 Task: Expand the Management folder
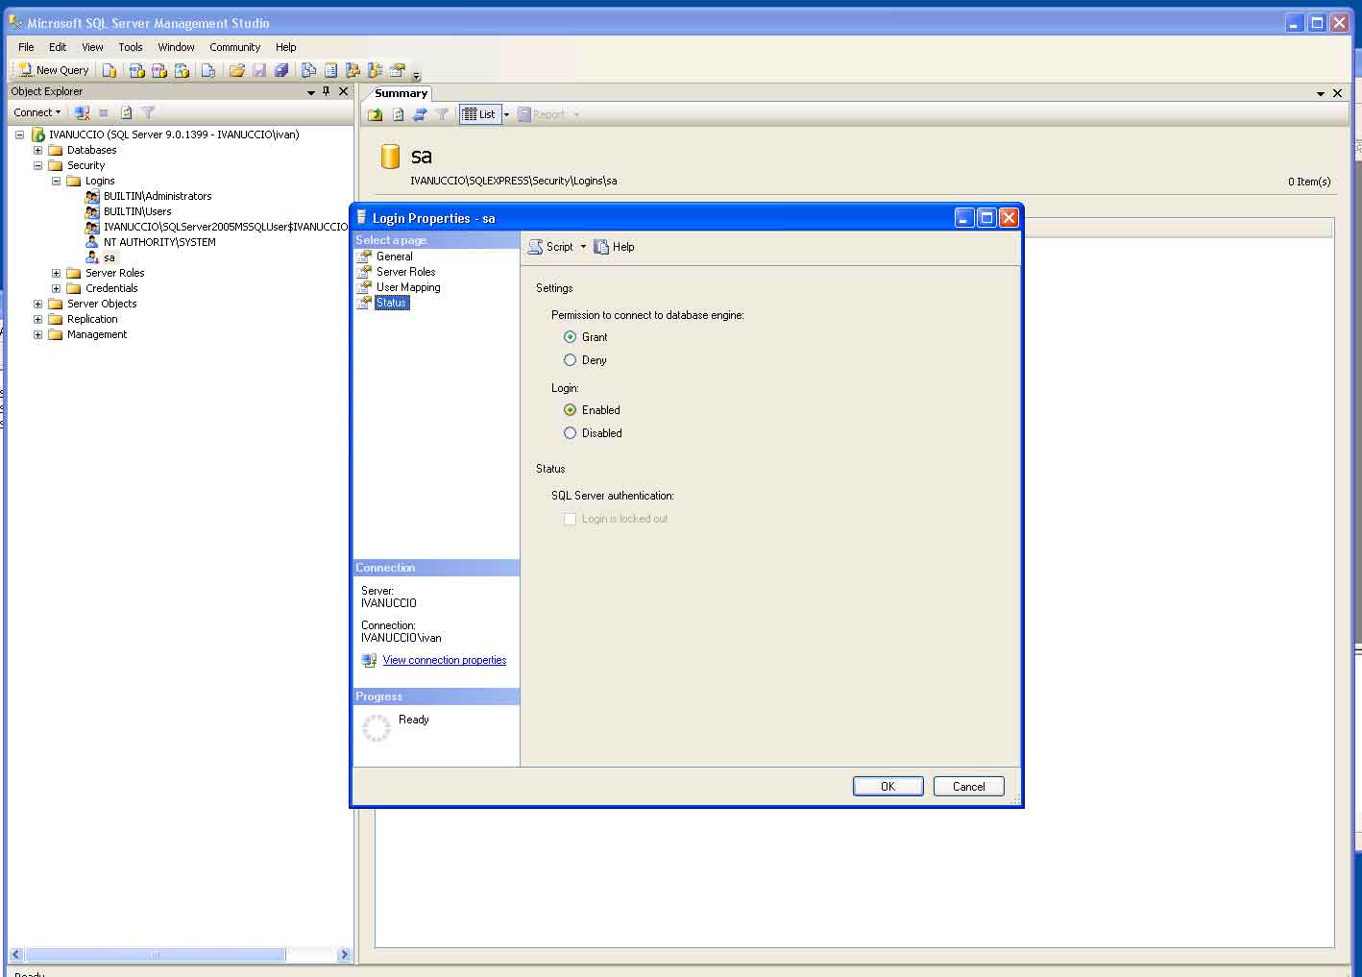click(x=37, y=334)
